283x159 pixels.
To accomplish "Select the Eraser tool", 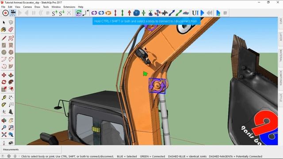I will [x=11, y=30].
